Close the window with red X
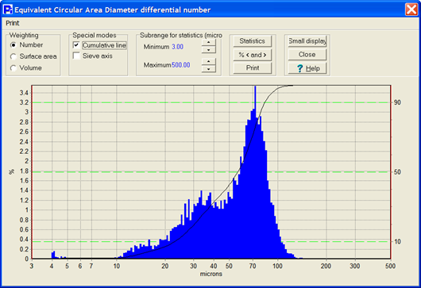This screenshot has height=288, width=421. tap(411, 10)
